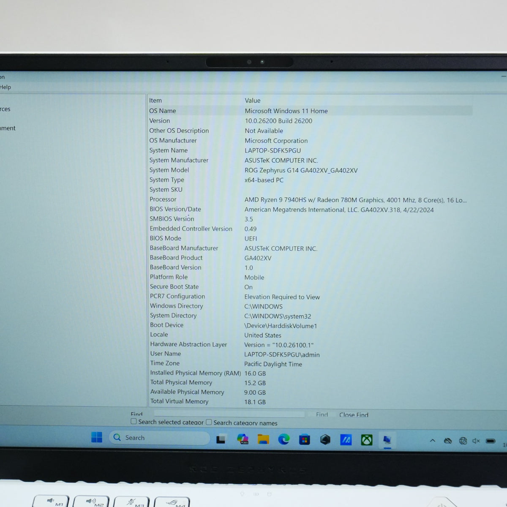Select the 'BIOS Version/Date' row label
Viewport: 507px width, 507px height.
point(175,209)
